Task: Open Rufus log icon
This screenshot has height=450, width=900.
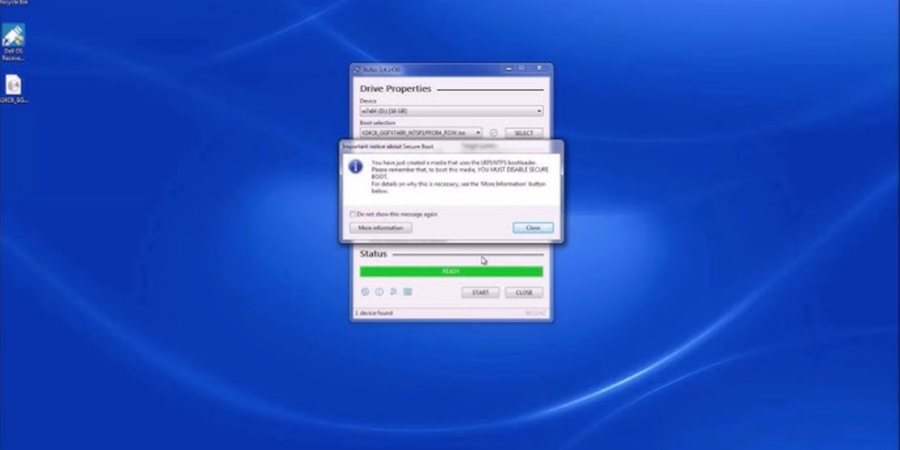Action: (407, 292)
